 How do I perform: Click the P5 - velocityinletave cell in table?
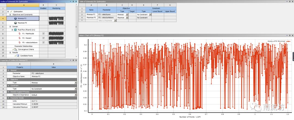[107, 18]
